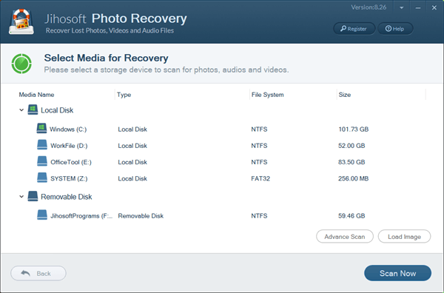Select the SYSTEM (Z:) drive name
444x293 pixels.
(69, 178)
